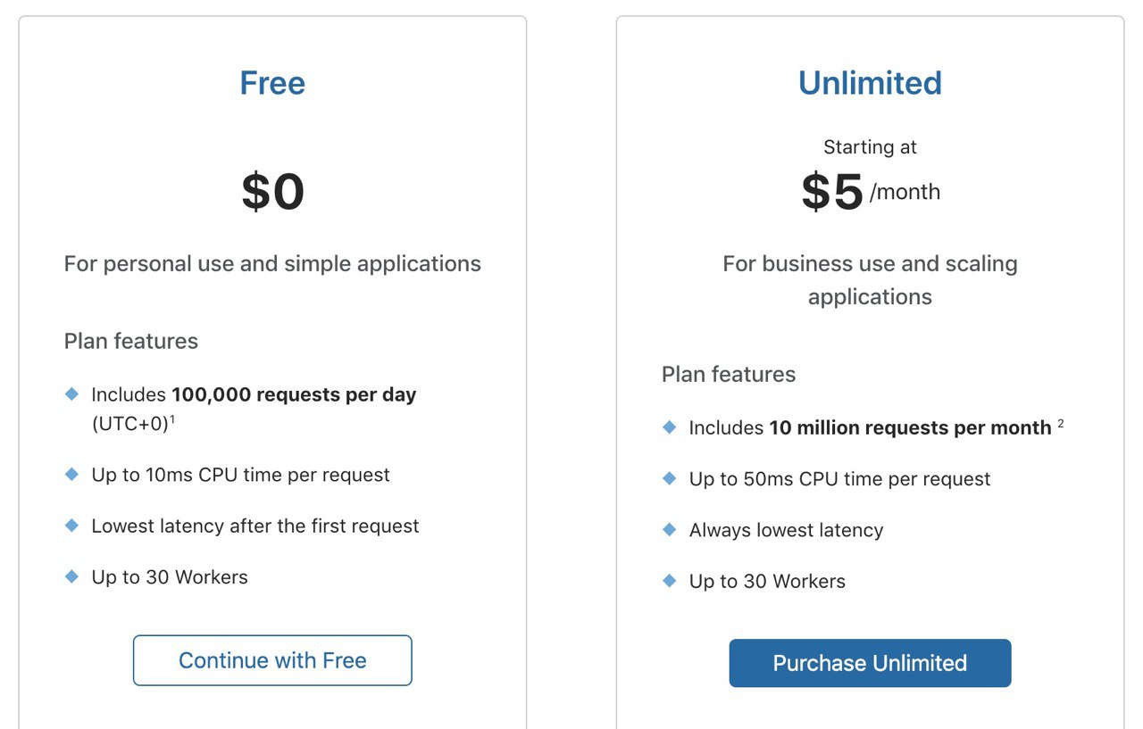
Task: Click diamond bullet beside Free plan's Up to 30 Workers
Action: tap(72, 576)
